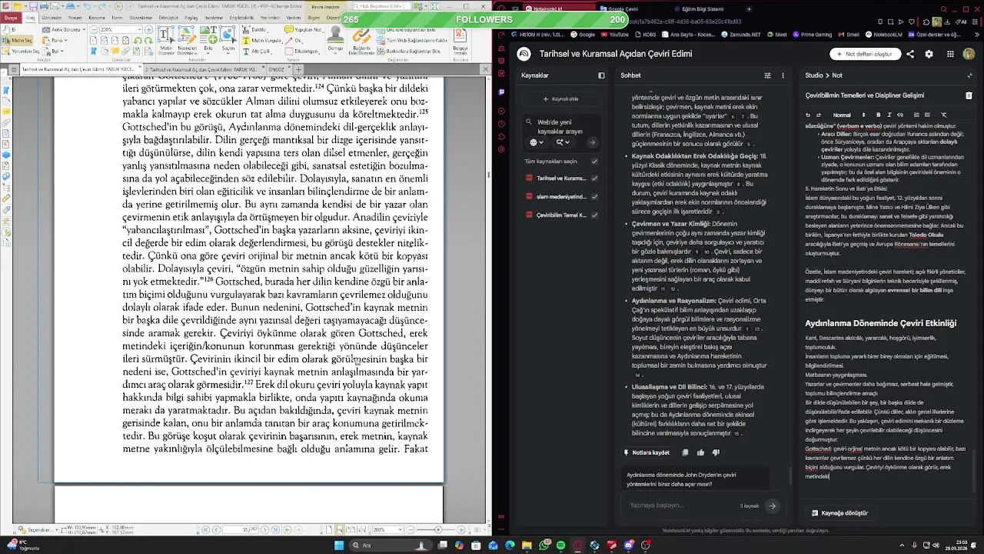Open the Düzenleme ribbon tab
Viewport: 984px width, 554px height.
[141, 18]
